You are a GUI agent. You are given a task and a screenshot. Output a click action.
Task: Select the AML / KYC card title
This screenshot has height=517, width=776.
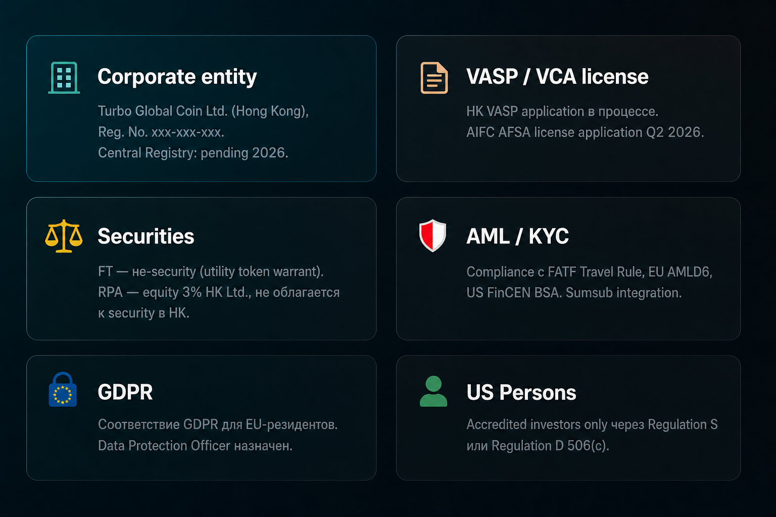point(517,236)
